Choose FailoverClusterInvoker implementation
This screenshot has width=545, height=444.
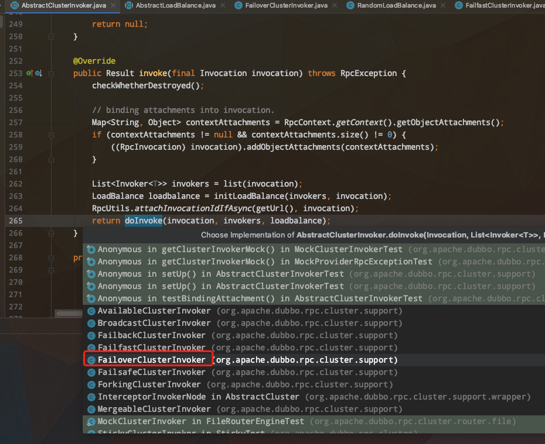click(314, 360)
